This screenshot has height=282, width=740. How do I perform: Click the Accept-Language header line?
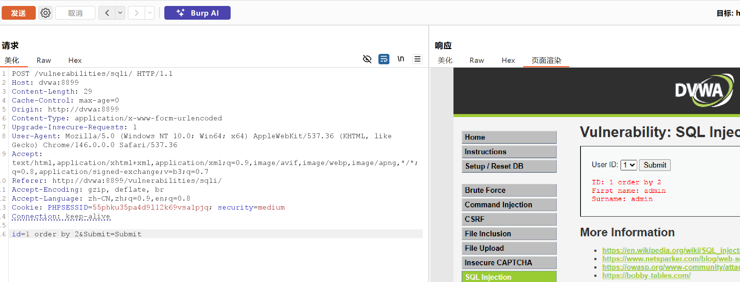(x=101, y=198)
